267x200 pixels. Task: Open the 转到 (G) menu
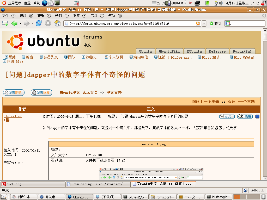[x=62, y=16]
